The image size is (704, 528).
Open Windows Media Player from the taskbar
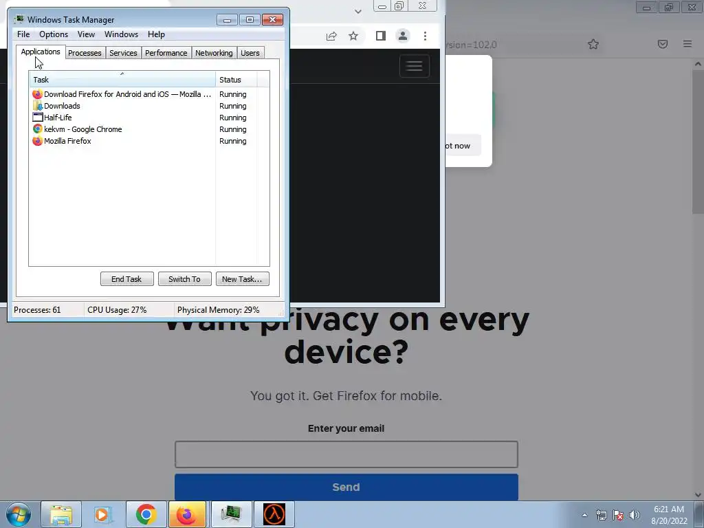[103, 514]
